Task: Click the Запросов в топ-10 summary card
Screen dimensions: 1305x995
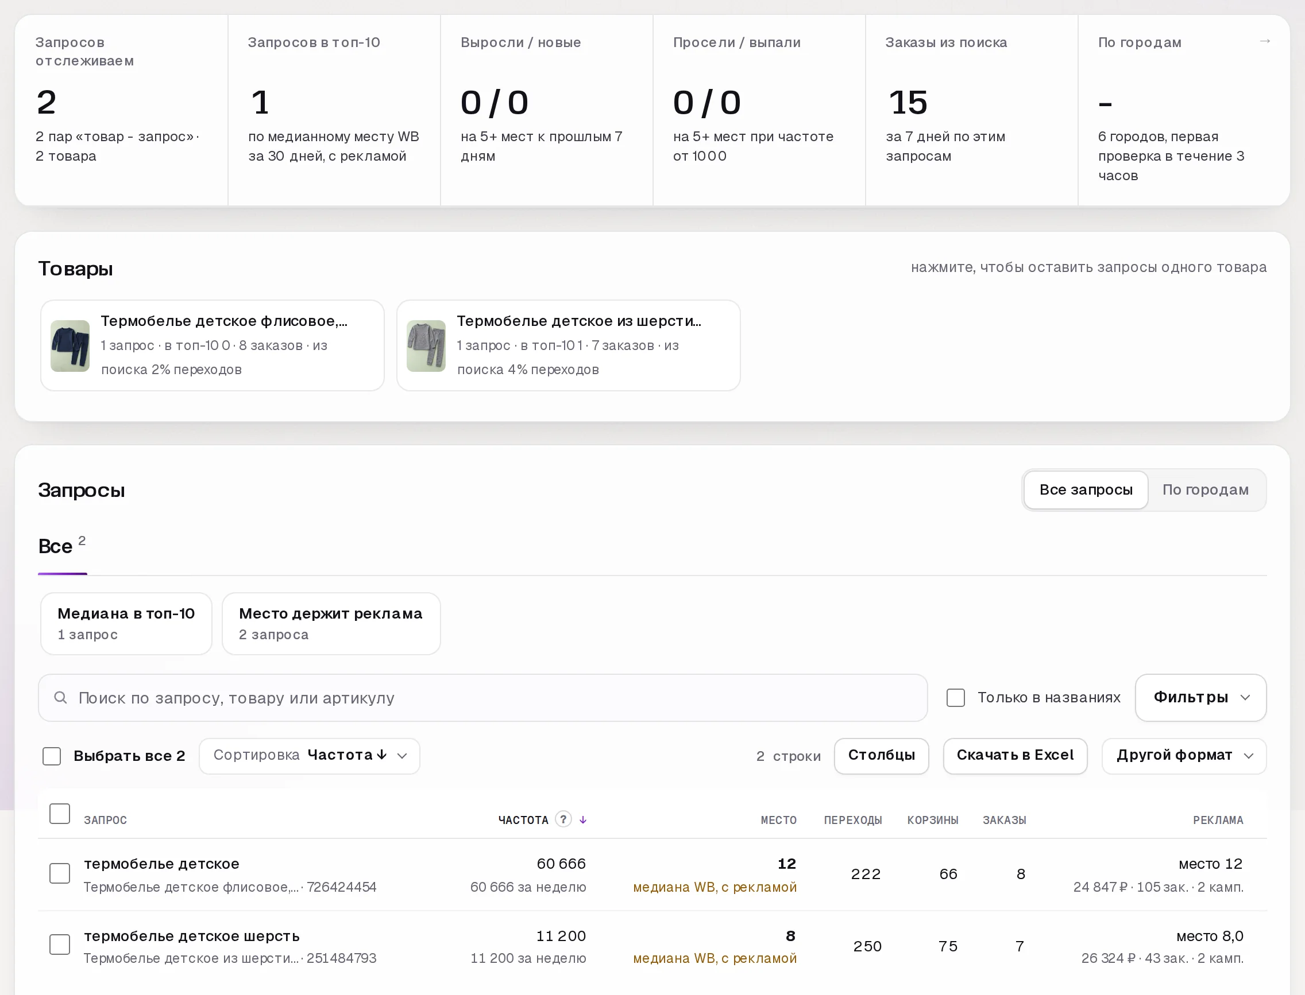Action: (334, 110)
